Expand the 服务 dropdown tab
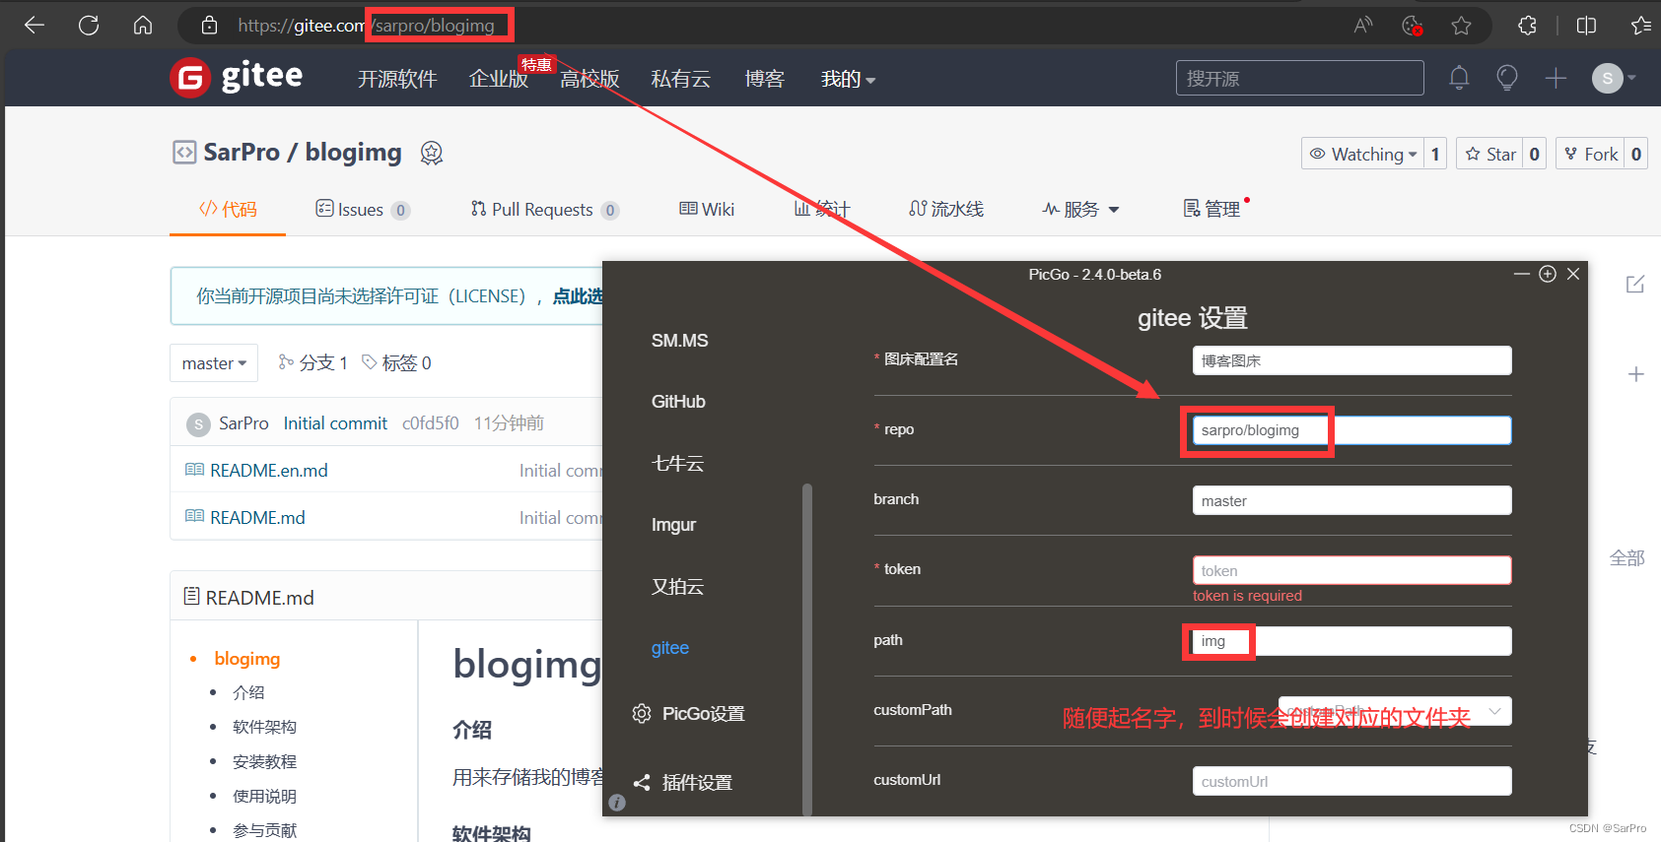 pyautogui.click(x=1081, y=209)
